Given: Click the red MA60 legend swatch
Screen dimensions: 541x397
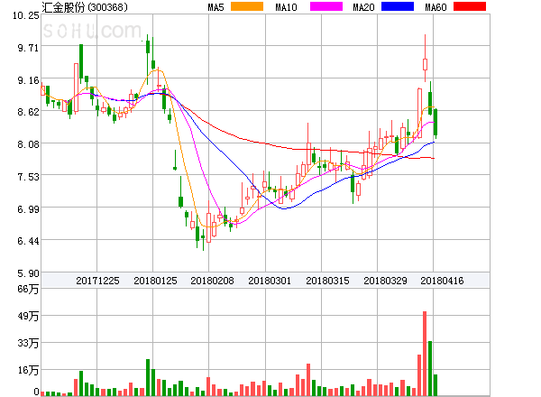Looking at the screenshot, I should point(470,6).
